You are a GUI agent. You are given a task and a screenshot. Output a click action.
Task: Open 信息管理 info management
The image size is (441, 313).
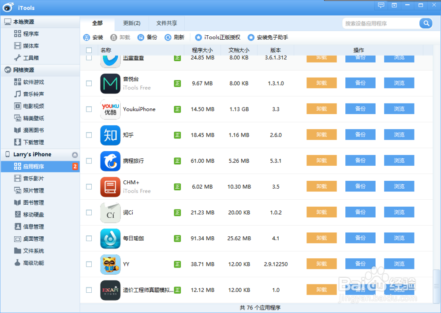coord(29,227)
